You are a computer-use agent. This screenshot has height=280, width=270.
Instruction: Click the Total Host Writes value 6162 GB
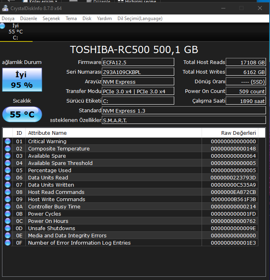pyautogui.click(x=246, y=72)
